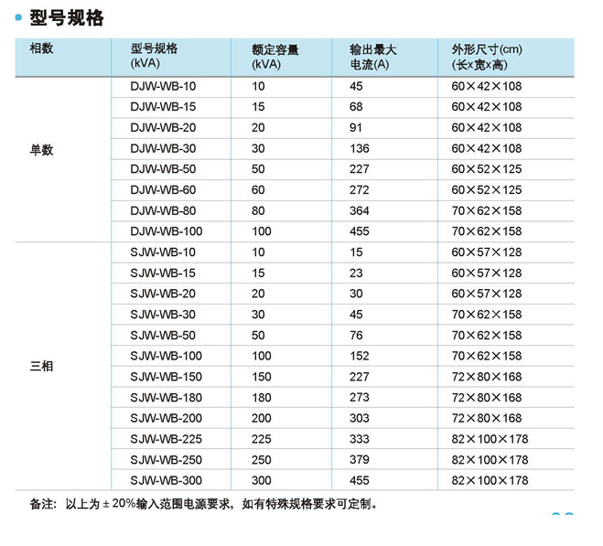Select the 三相 phase group cell
The width and height of the screenshot is (603, 546).
click(42, 366)
